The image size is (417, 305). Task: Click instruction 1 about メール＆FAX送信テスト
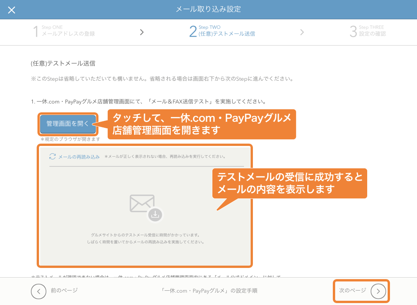(x=149, y=102)
